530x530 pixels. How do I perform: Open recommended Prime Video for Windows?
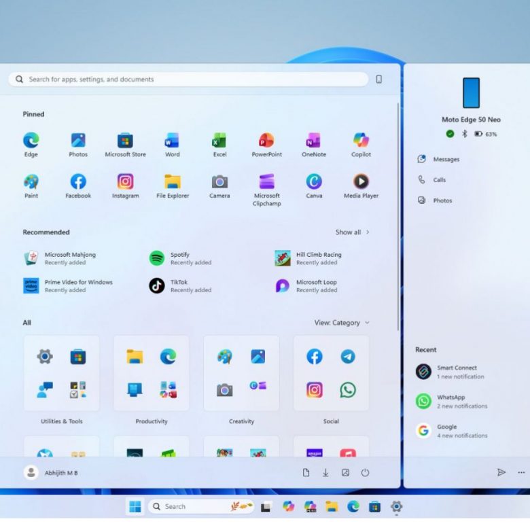pos(68,285)
